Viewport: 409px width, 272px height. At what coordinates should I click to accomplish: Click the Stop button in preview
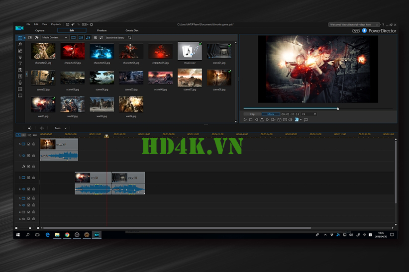pos(251,120)
